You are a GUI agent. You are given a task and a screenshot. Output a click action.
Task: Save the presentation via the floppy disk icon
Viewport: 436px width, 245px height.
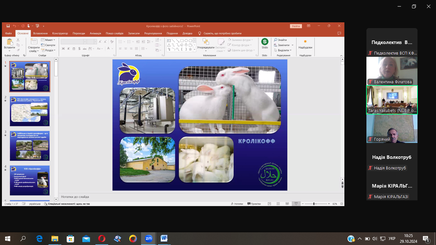click(x=8, y=26)
